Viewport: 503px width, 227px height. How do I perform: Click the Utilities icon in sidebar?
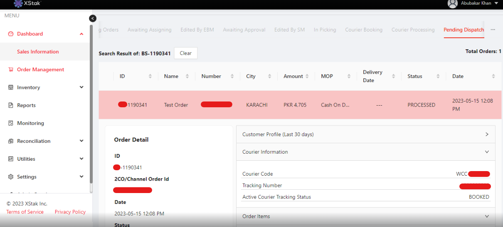tap(11, 159)
